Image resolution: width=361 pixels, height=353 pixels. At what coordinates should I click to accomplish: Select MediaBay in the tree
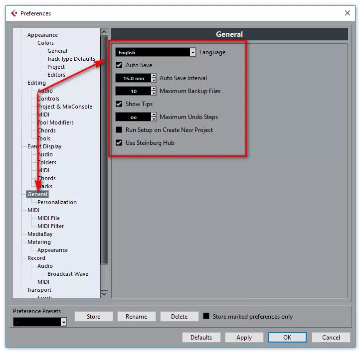point(40,234)
